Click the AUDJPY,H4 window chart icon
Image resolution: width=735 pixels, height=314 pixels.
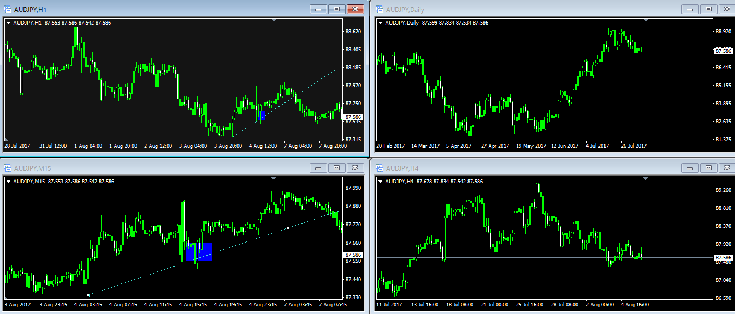(x=379, y=167)
